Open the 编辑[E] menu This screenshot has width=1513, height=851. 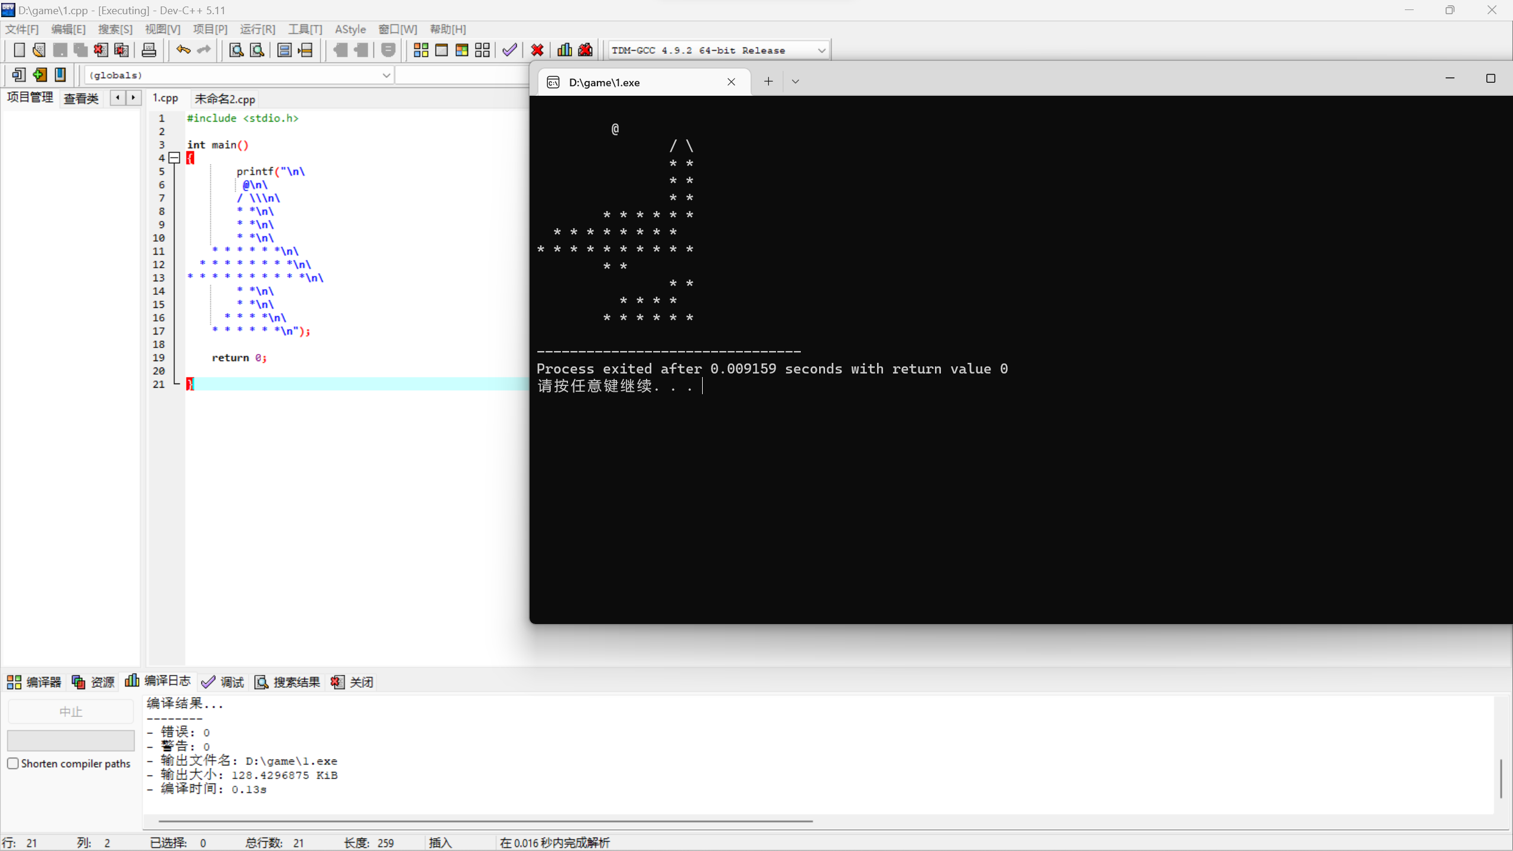tap(68, 29)
